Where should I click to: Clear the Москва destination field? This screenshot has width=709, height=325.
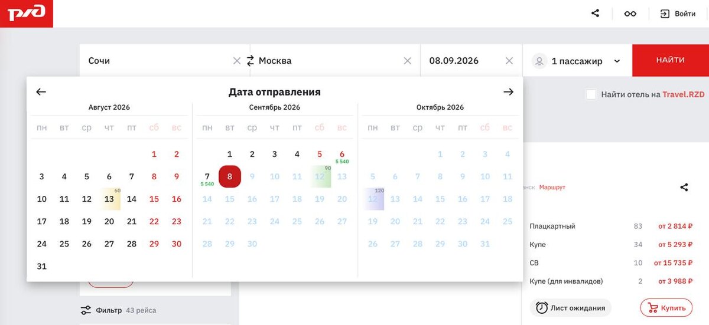[x=407, y=61]
